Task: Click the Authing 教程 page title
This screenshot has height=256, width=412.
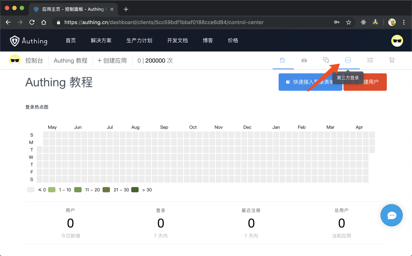Action: coord(59,82)
